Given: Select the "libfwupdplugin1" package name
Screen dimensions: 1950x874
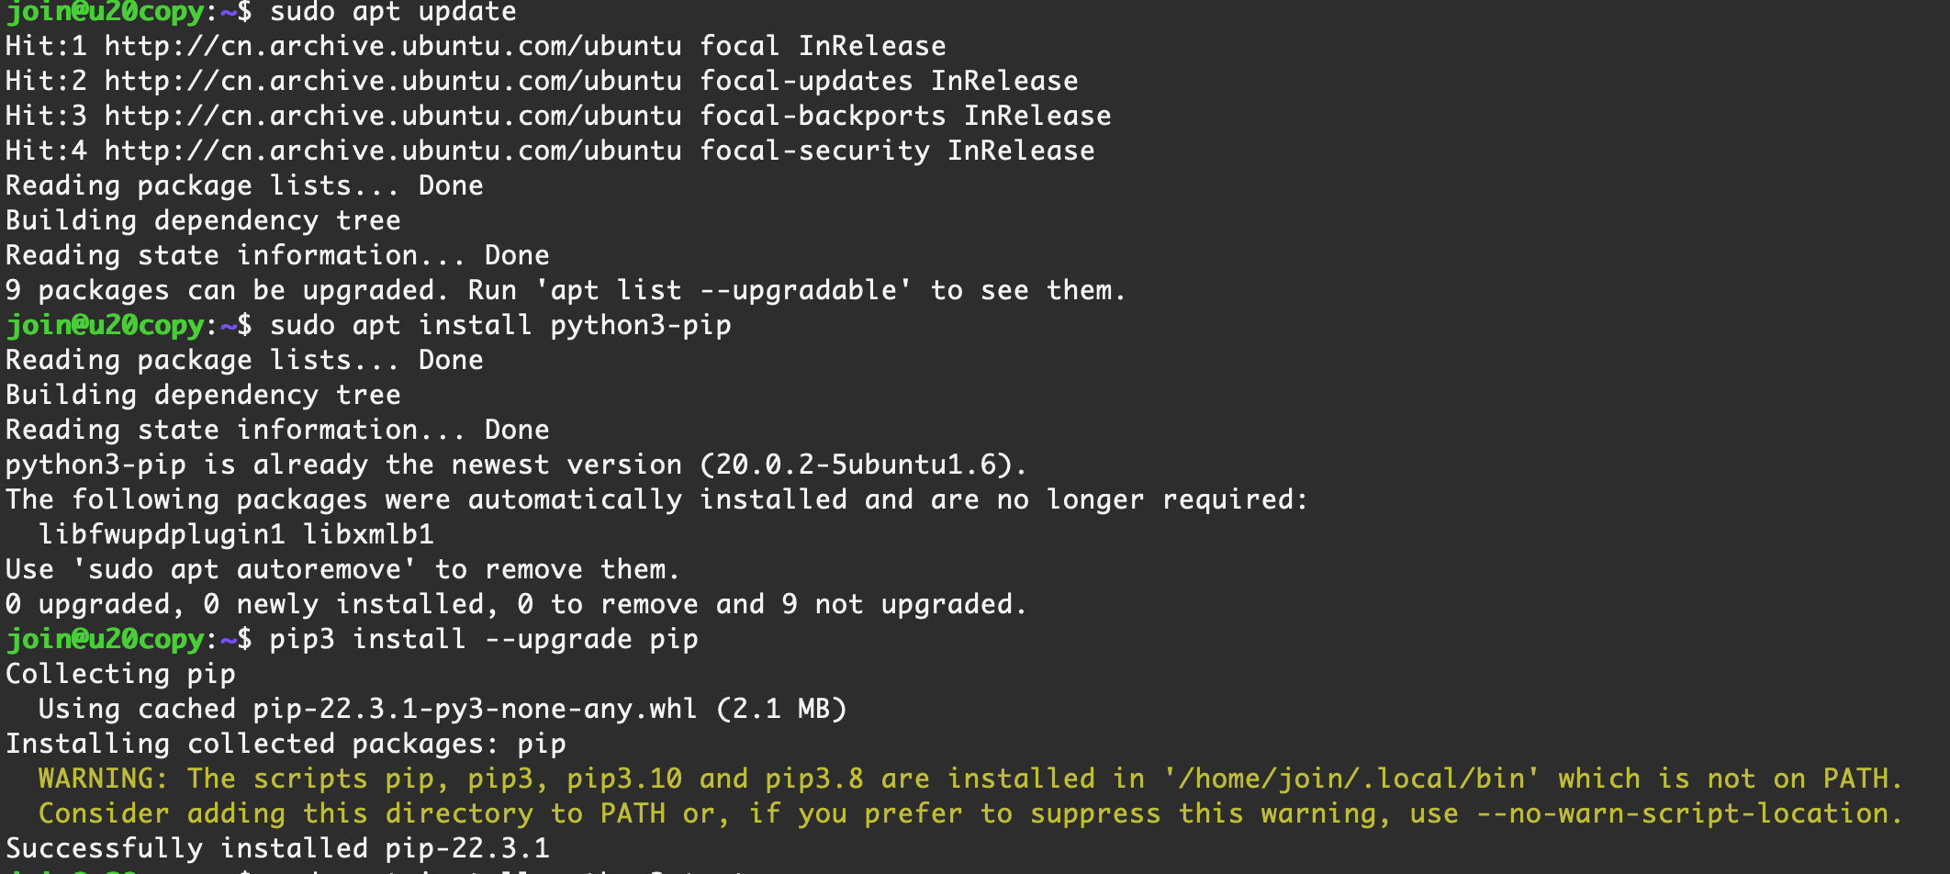Looking at the screenshot, I should click(162, 534).
